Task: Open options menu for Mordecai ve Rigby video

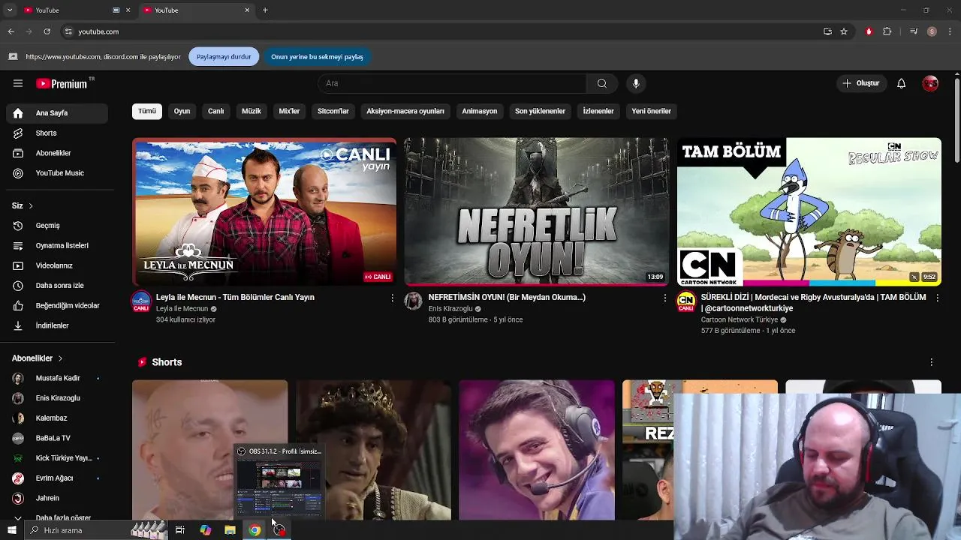Action: tap(937, 298)
